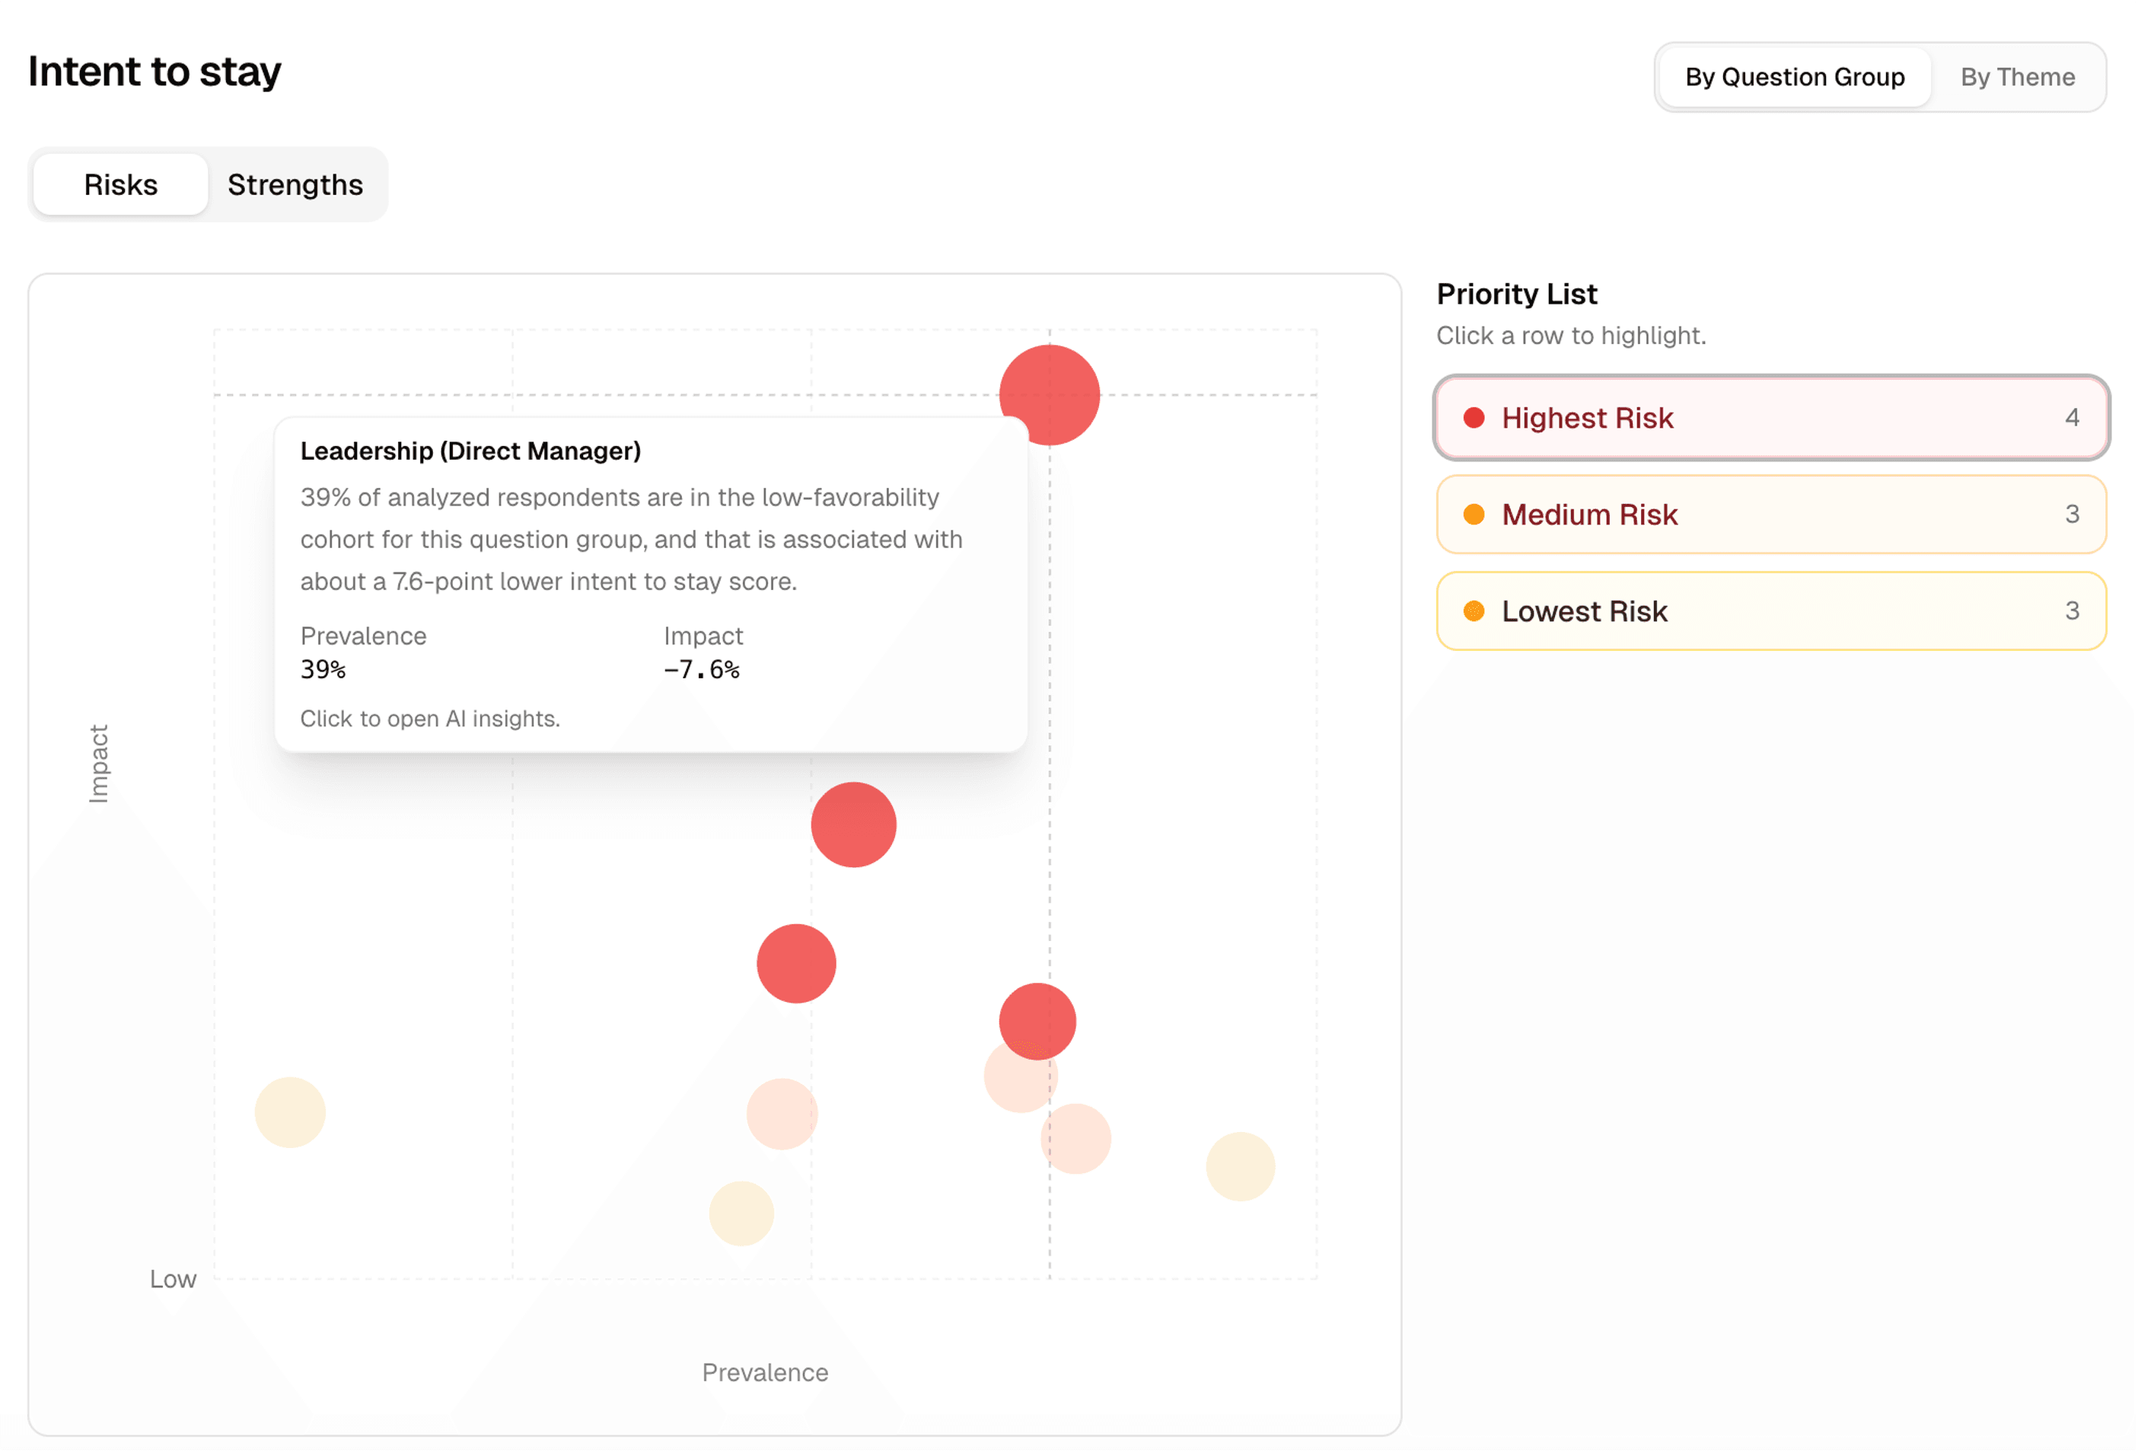This screenshot has height=1451, width=2138.
Task: Click the orange dot beside Medium Risk
Action: pos(1474,515)
